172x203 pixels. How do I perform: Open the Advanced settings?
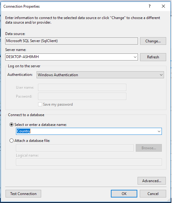[x=152, y=181]
